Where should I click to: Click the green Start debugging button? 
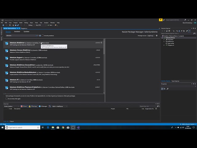tap(50, 25)
